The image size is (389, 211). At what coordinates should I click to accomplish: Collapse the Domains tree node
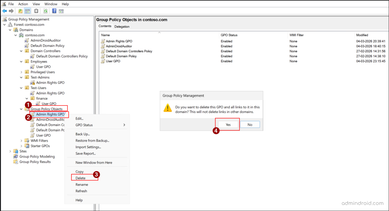[x=10, y=30]
